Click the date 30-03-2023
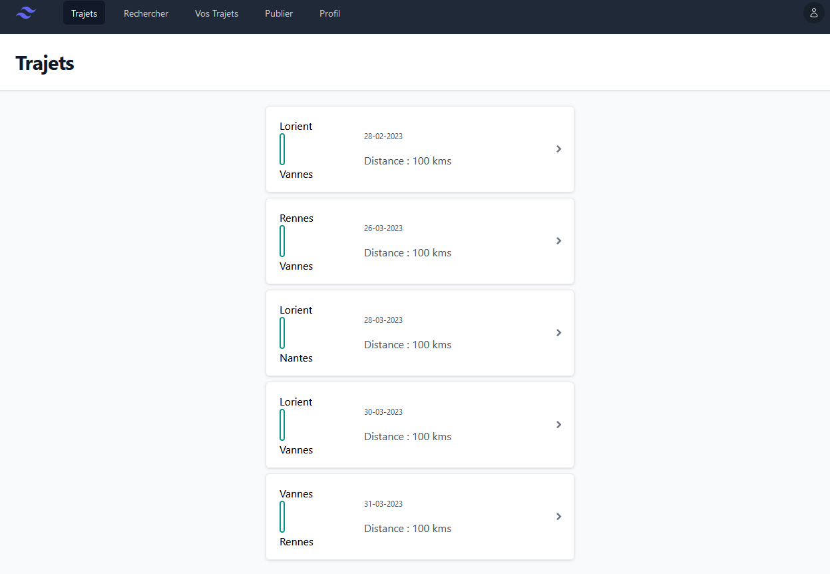The width and height of the screenshot is (830, 574). click(x=383, y=412)
